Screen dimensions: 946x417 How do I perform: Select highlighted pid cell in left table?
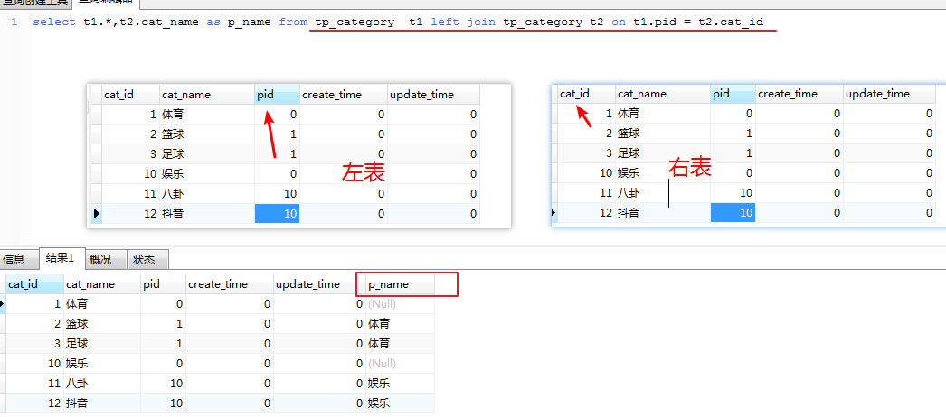[x=277, y=214]
